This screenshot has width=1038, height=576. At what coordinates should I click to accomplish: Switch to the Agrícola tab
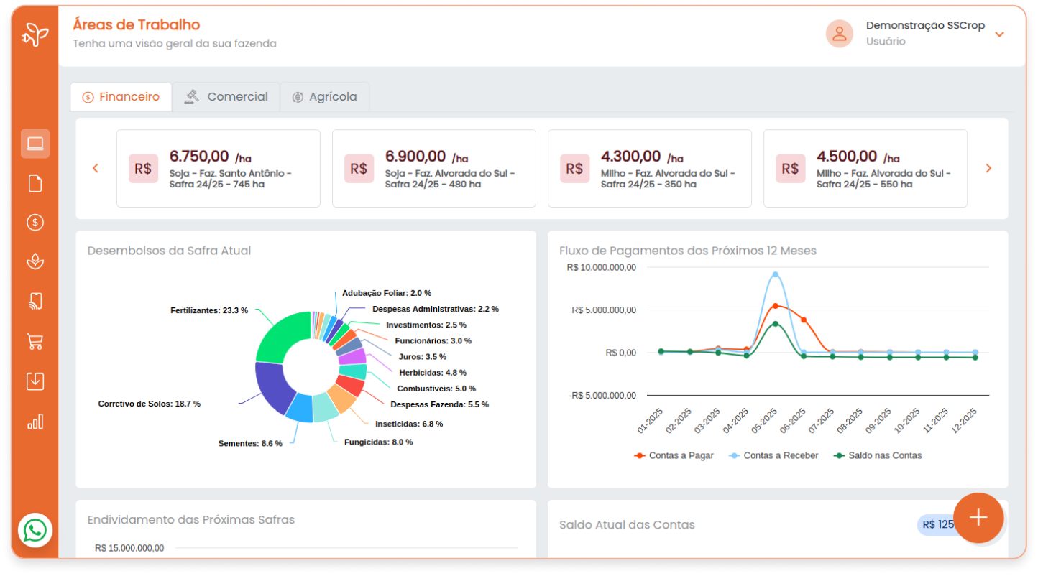click(x=324, y=96)
